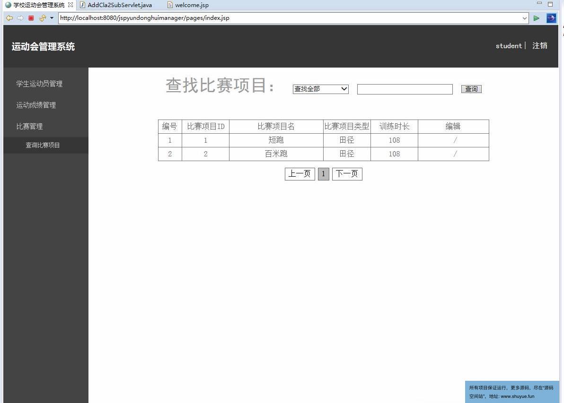Click 百米跑 in the project name column
The width and height of the screenshot is (564, 403).
point(276,154)
